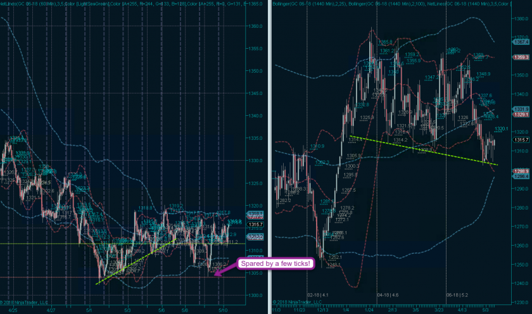Image resolution: width=532 pixels, height=314 pixels.
Task: Click the blue 1367.4 price marker
Action: pos(521,42)
